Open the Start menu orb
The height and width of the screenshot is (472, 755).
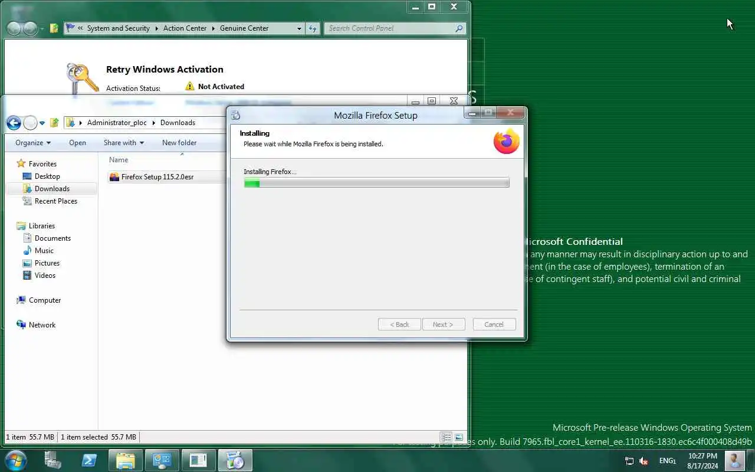pos(15,460)
